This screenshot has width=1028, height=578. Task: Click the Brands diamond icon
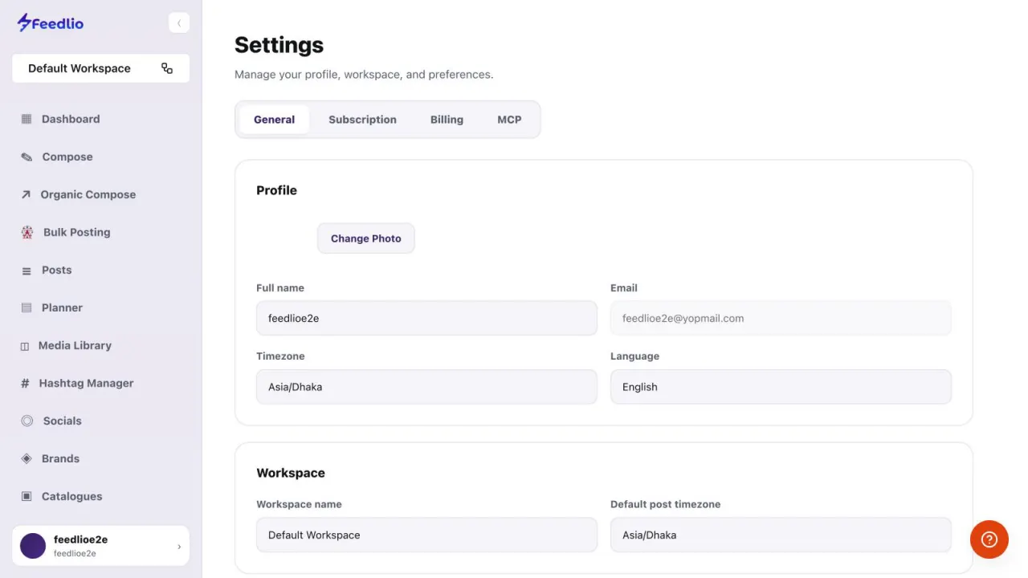pyautogui.click(x=27, y=458)
